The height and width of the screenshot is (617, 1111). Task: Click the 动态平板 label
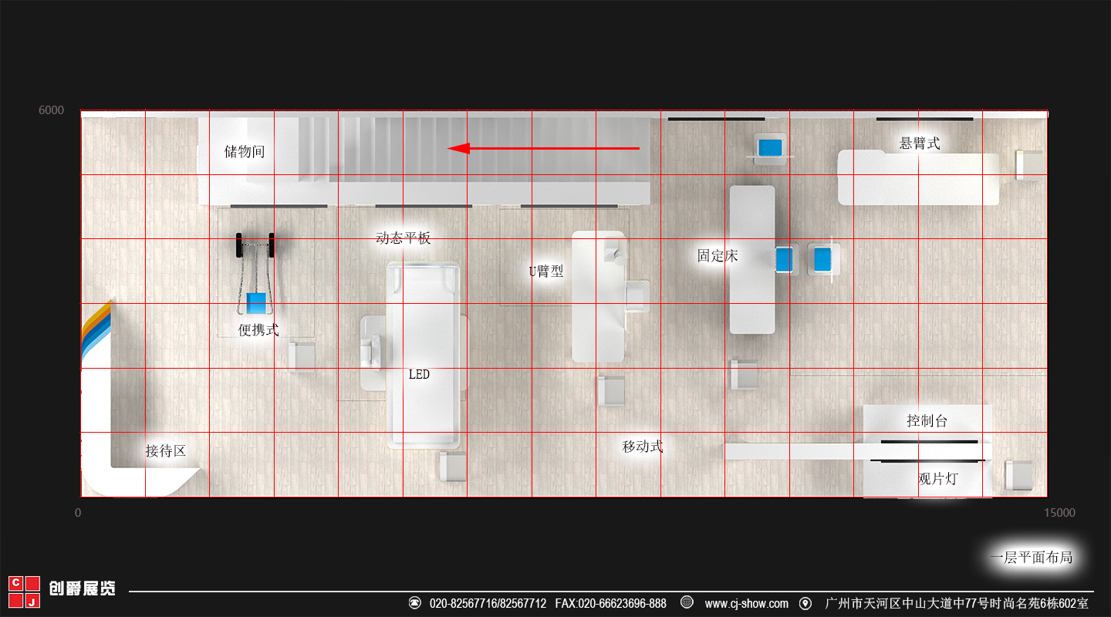click(404, 238)
